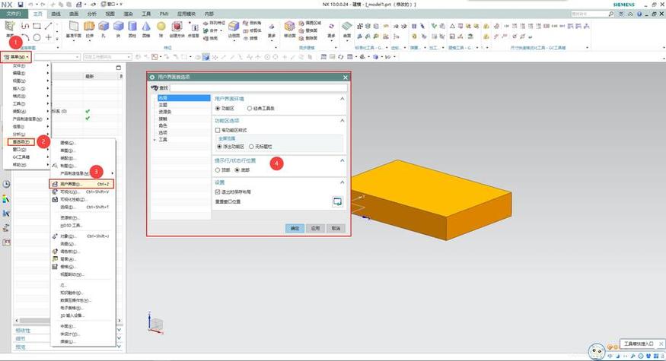The width and height of the screenshot is (666, 361).
Task: Select the Move Face (移动面) tool
Action: tap(289, 30)
